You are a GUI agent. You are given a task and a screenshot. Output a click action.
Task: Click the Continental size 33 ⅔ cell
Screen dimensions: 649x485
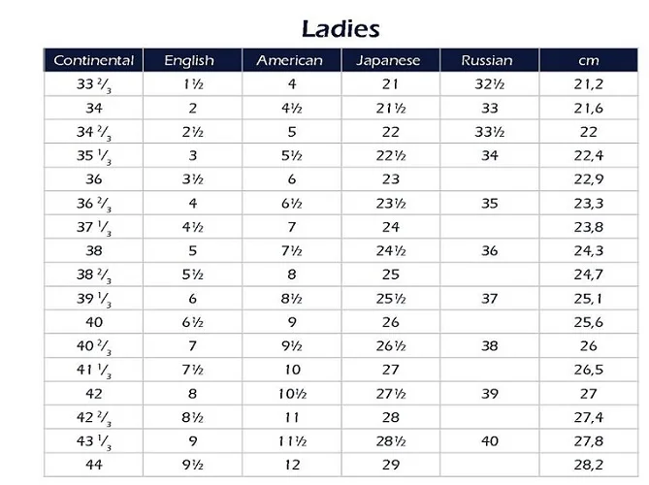tap(93, 84)
